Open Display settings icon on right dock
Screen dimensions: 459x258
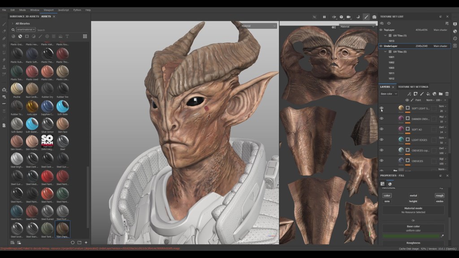click(455, 24)
